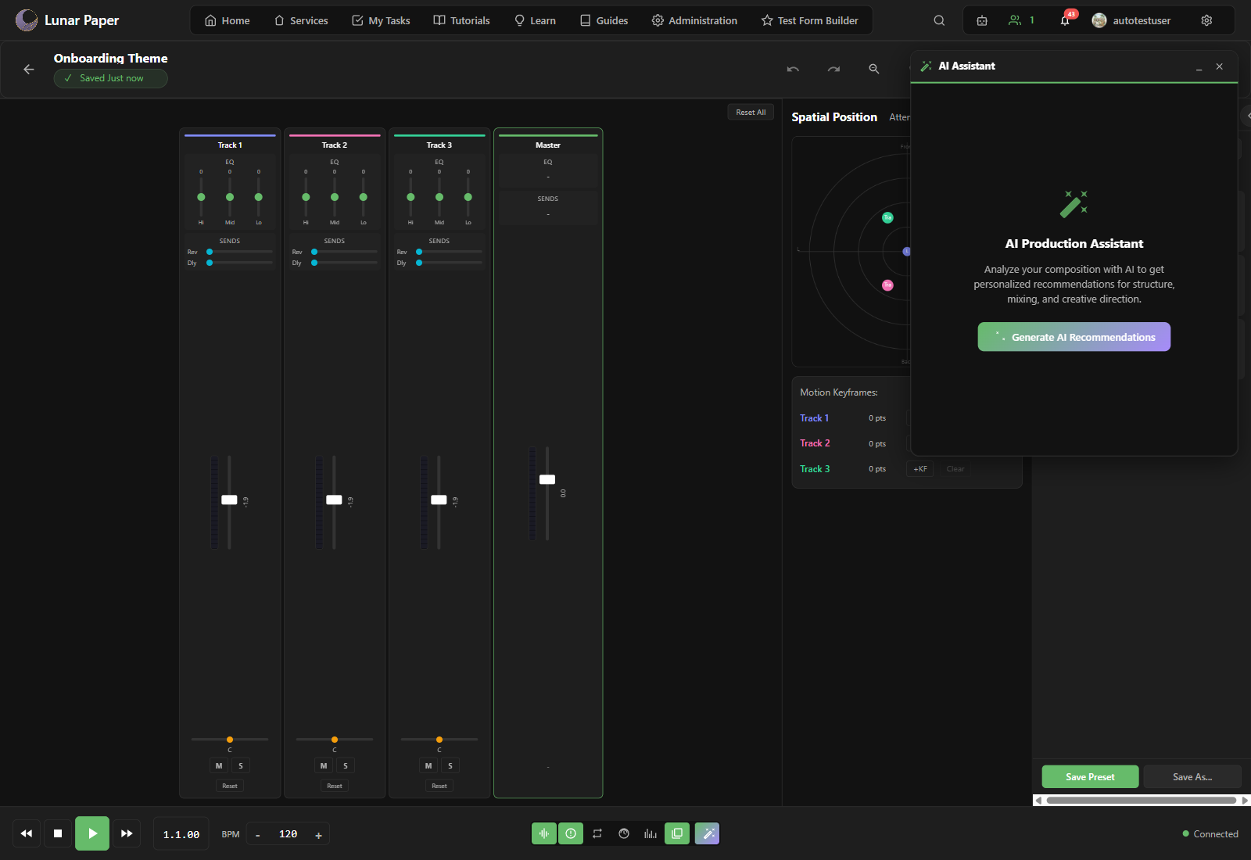Select the pink node in Spatial Position
Screen dimensions: 1251x860
click(887, 285)
